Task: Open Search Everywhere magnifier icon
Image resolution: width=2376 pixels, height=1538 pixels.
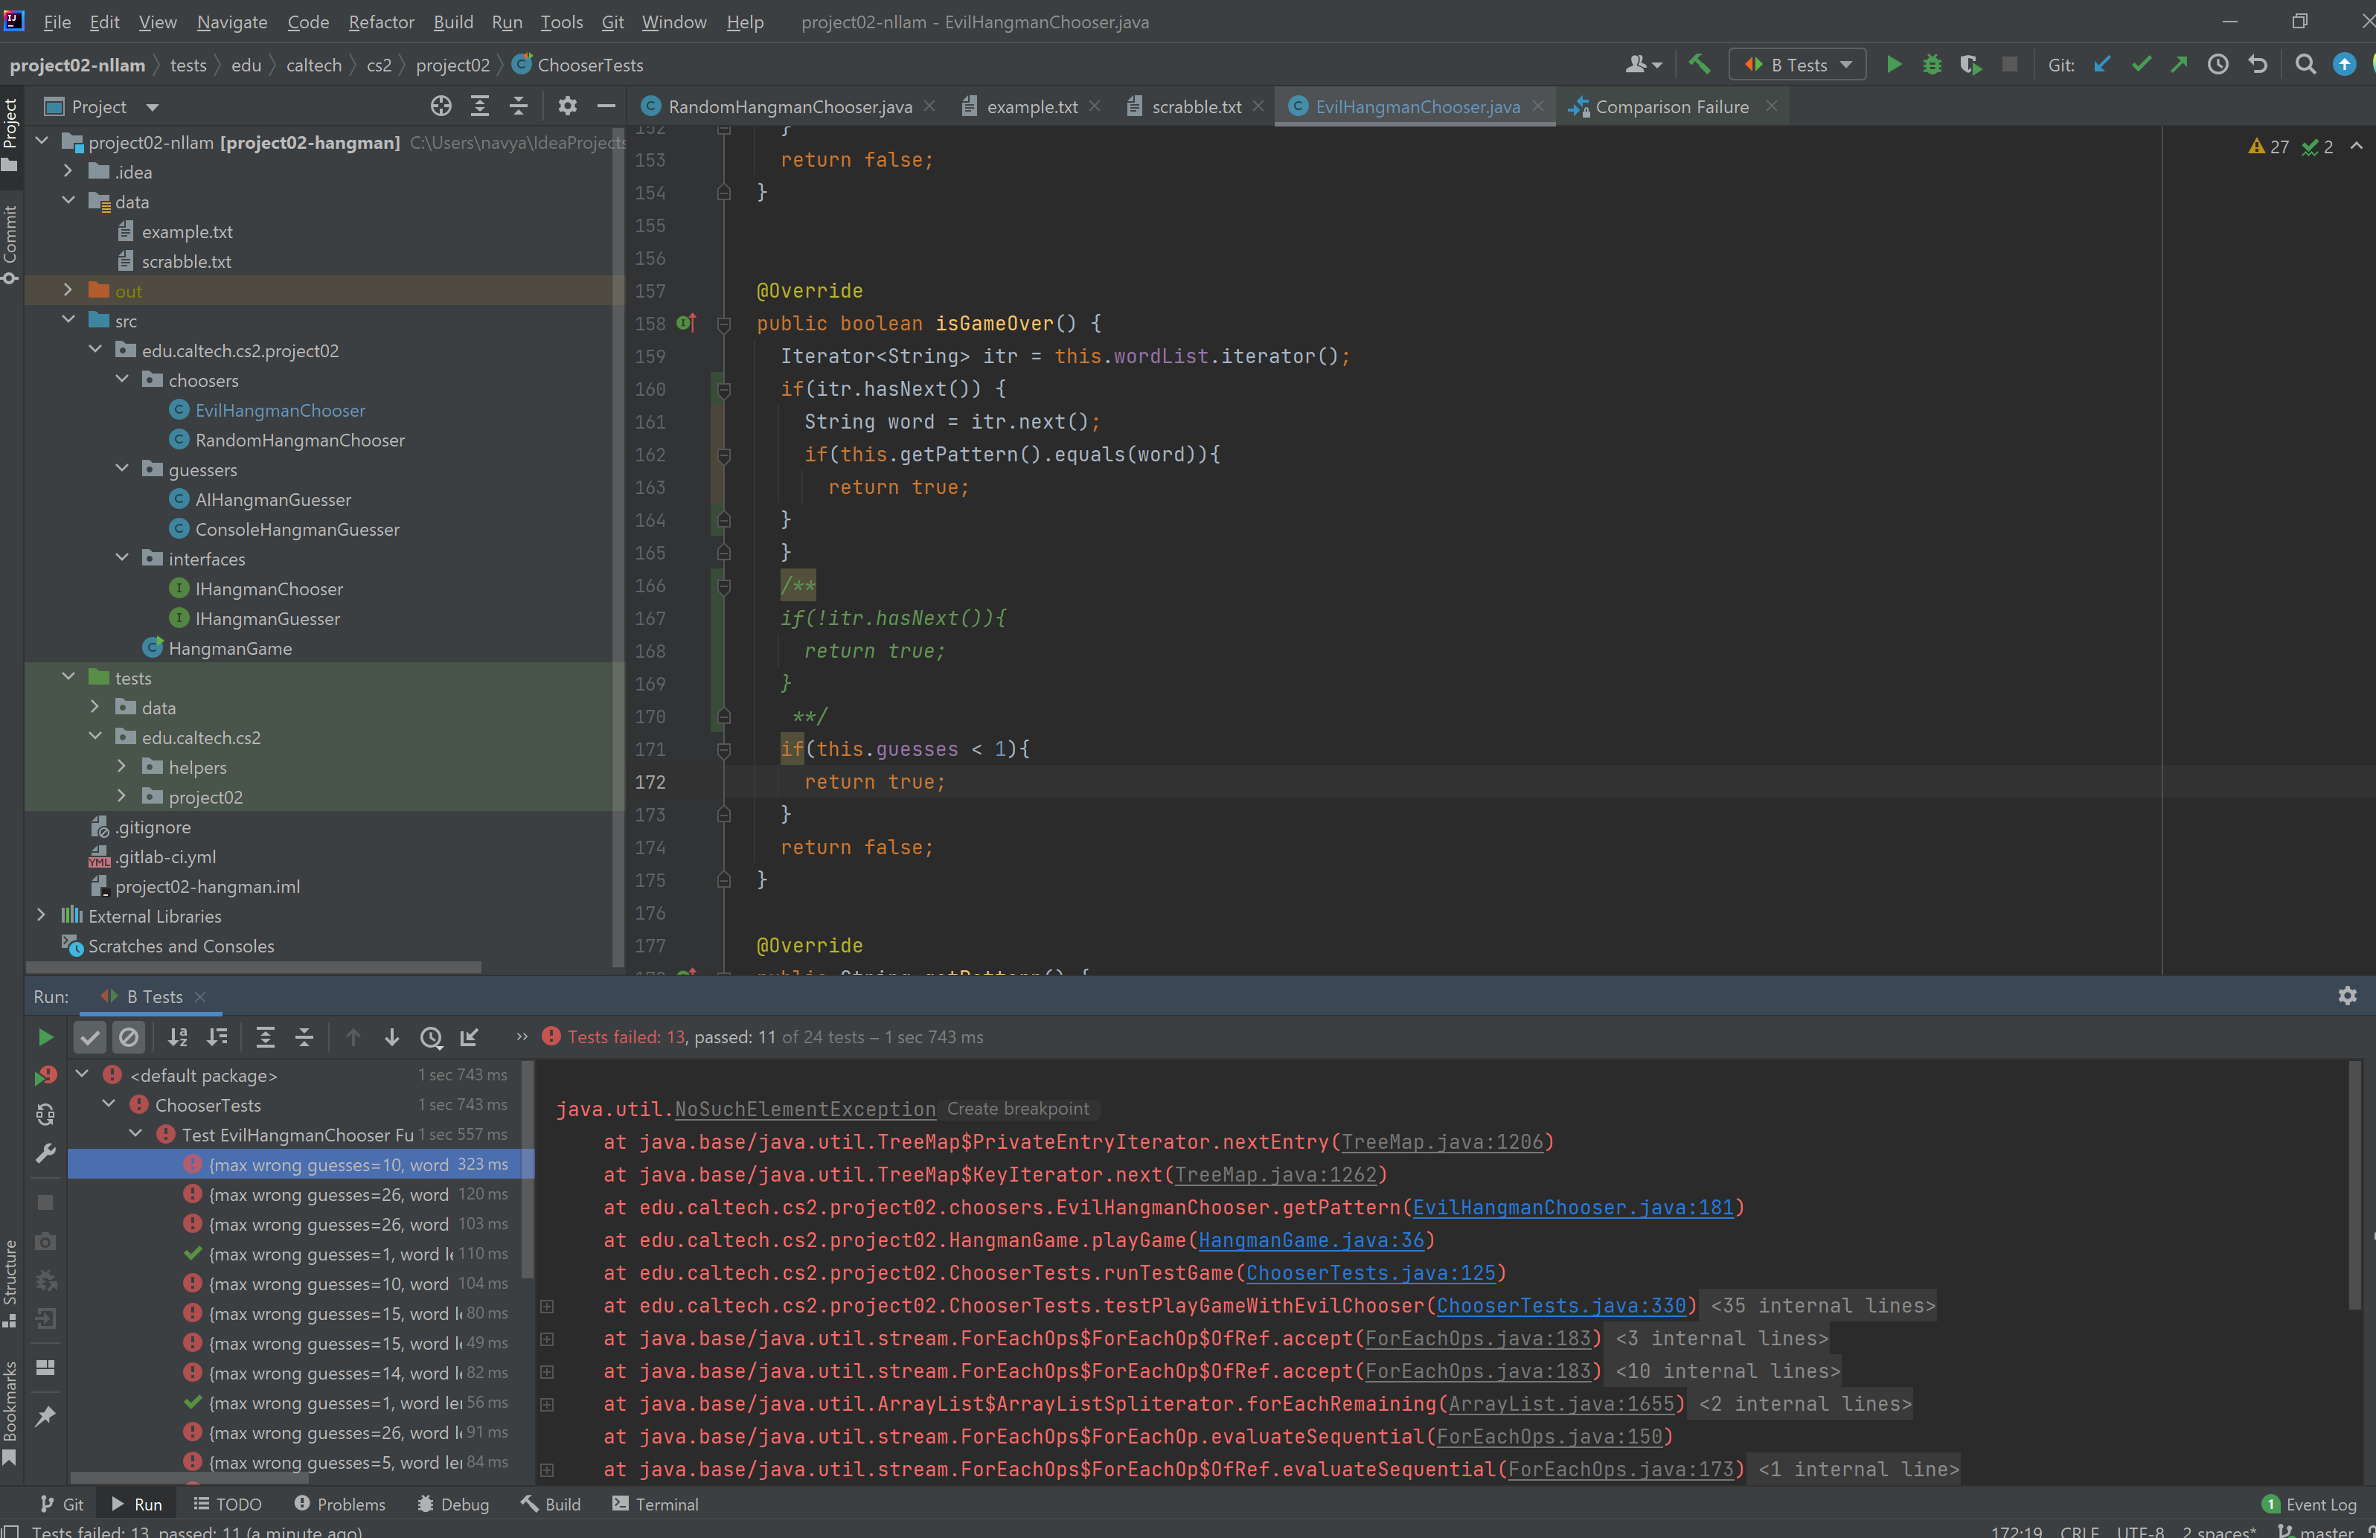Action: coord(2304,65)
